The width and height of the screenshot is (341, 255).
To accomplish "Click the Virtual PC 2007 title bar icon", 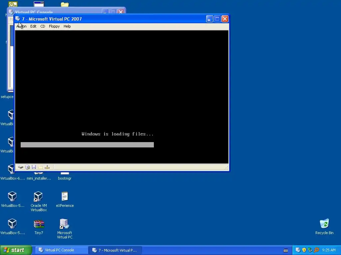I will 18,19.
